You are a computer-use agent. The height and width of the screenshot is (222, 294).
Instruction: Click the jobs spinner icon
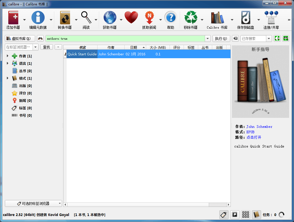click(x=281, y=215)
